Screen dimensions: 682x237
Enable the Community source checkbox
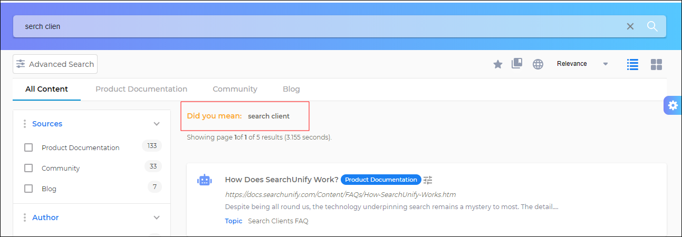click(28, 169)
